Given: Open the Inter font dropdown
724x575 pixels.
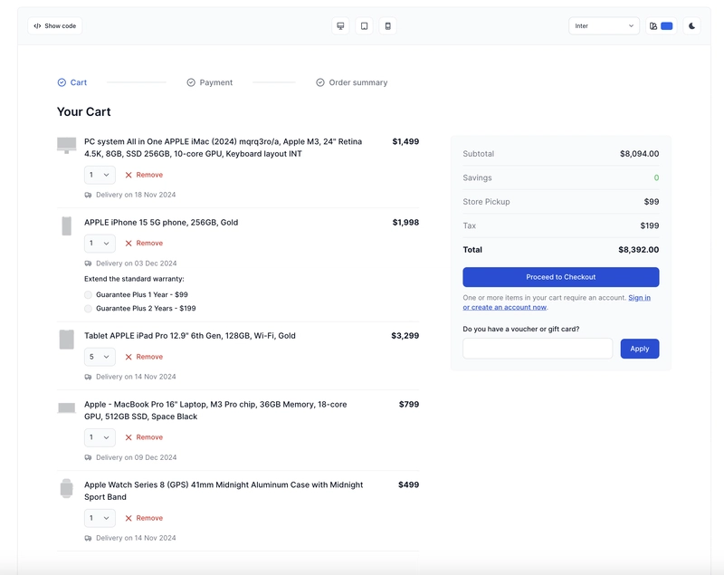Looking at the screenshot, I should pyautogui.click(x=604, y=26).
